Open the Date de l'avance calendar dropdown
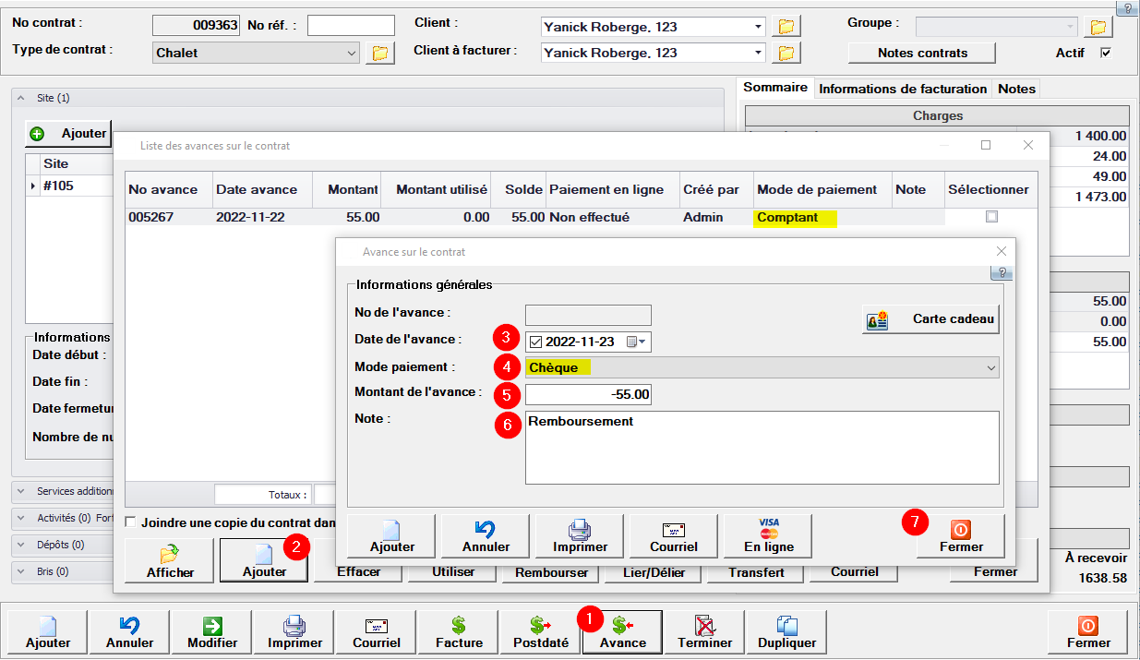 (x=638, y=342)
